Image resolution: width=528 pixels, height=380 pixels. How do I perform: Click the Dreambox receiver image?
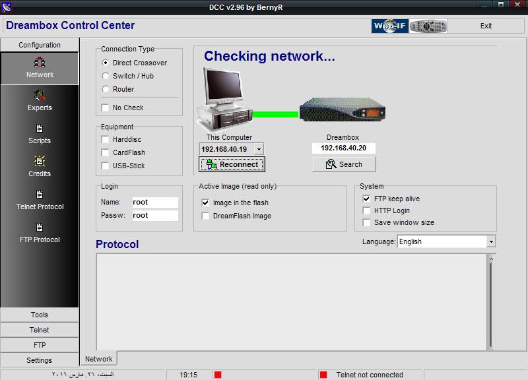[x=343, y=110]
